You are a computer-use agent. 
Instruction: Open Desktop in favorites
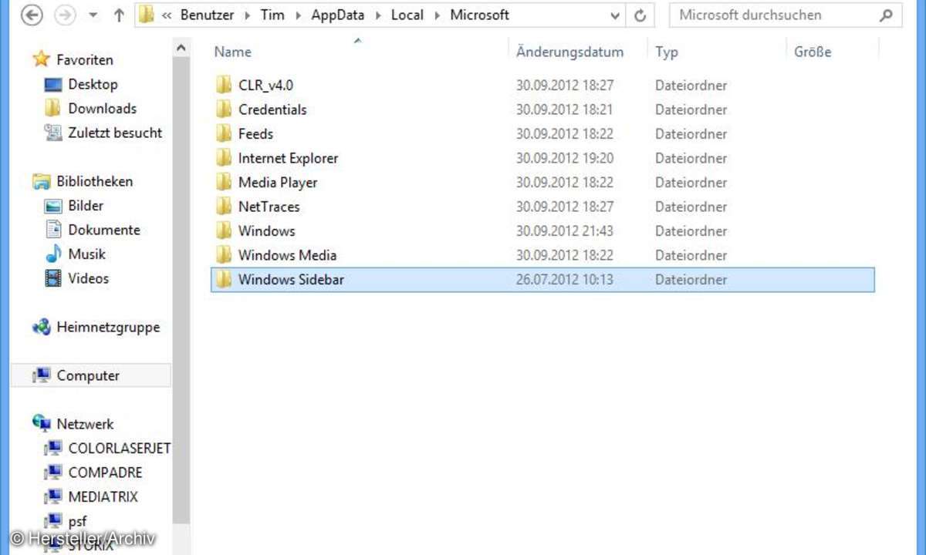point(93,84)
